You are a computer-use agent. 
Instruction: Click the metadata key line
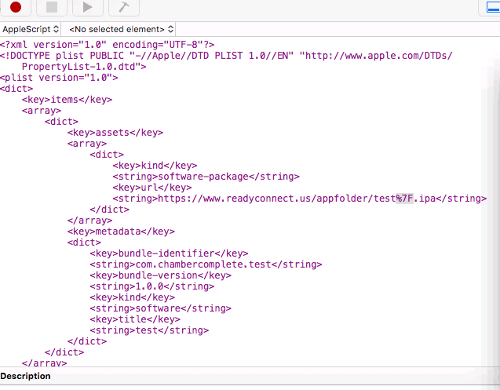click(121, 231)
